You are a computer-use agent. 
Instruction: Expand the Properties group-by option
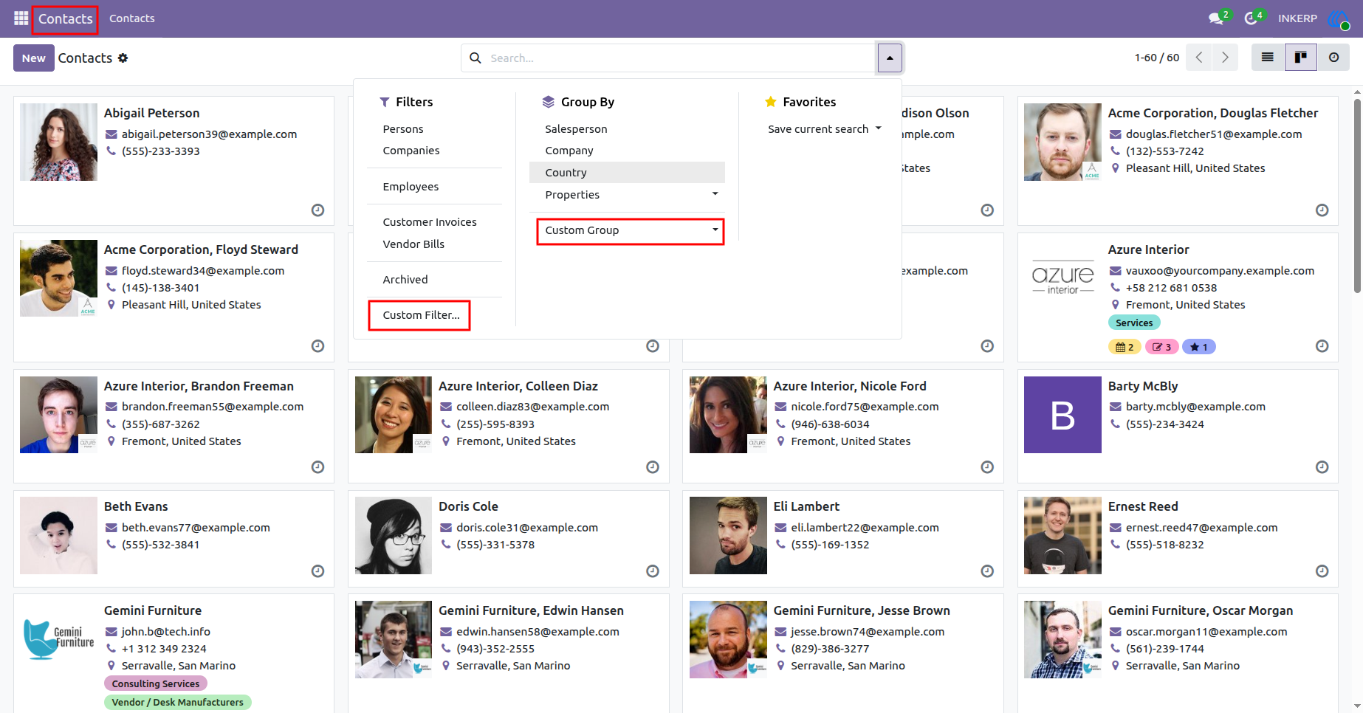click(x=627, y=195)
